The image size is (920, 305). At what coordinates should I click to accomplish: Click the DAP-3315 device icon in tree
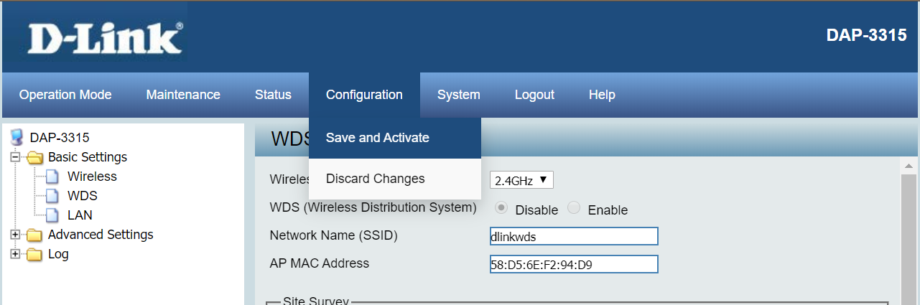pyautogui.click(x=18, y=137)
